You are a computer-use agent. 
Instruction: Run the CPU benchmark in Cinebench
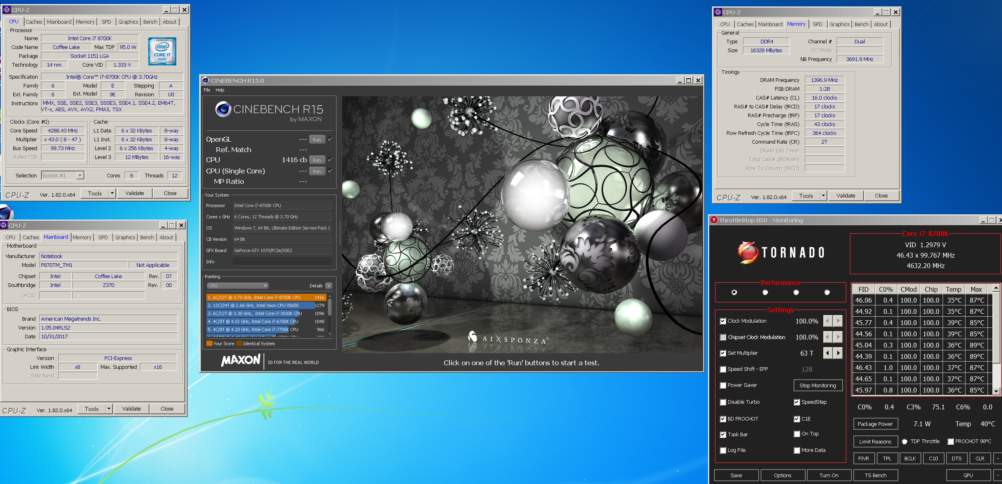click(317, 160)
